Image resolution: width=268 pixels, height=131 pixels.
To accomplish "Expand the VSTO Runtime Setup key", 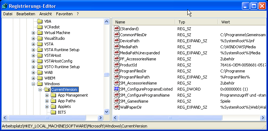I will point(33,67).
